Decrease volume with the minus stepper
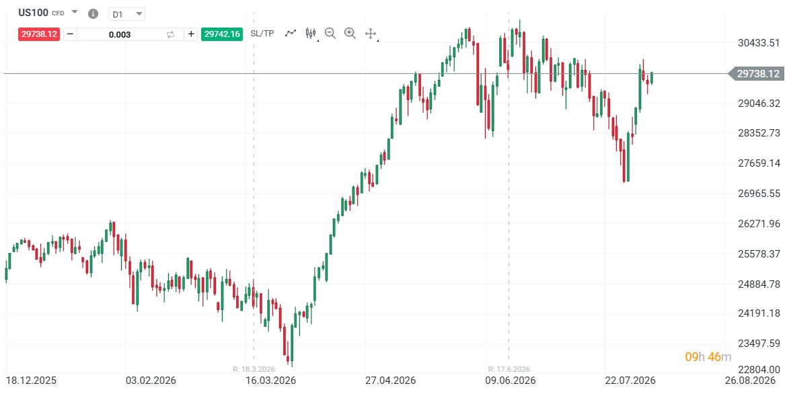 point(70,34)
